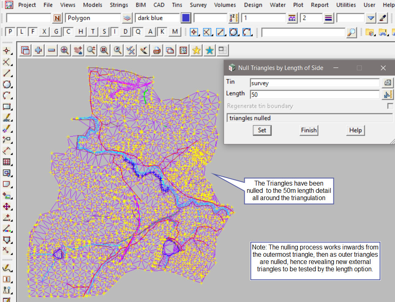
Task: Select the rectangle tool in left toolbar
Action: pyautogui.click(x=7, y=107)
